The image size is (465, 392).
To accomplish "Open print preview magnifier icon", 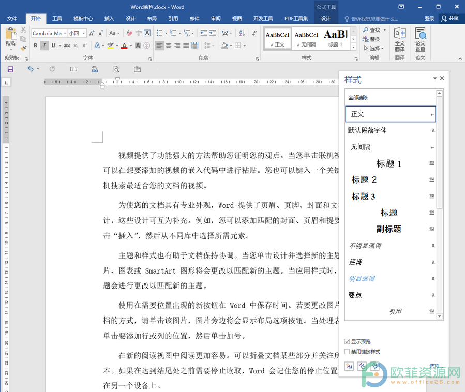I will (x=116, y=69).
